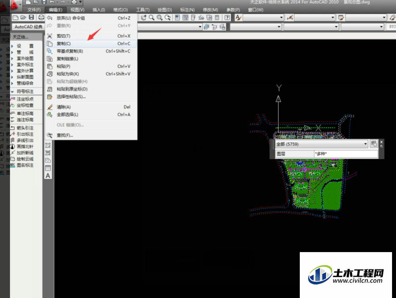Close the quick properties panel
Viewport: 396px width, 298px height.
point(381,142)
